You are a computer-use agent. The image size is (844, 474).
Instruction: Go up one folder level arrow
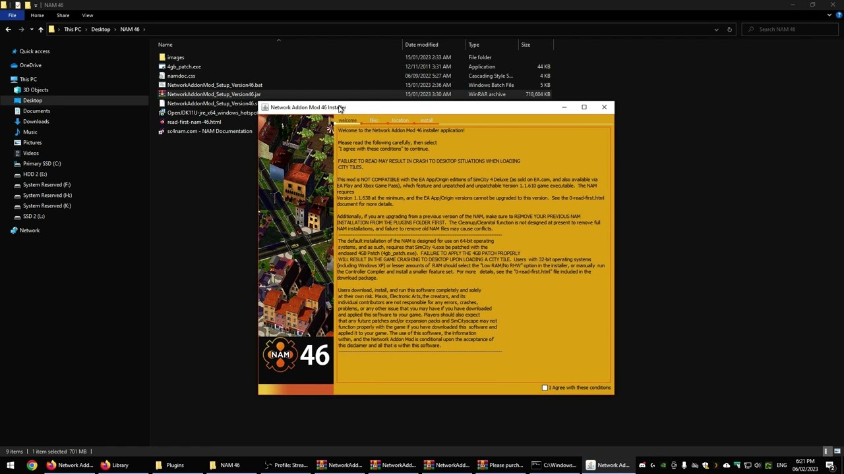(40, 29)
